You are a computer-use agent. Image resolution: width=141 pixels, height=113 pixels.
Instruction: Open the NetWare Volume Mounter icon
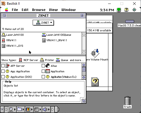pos(95,53)
